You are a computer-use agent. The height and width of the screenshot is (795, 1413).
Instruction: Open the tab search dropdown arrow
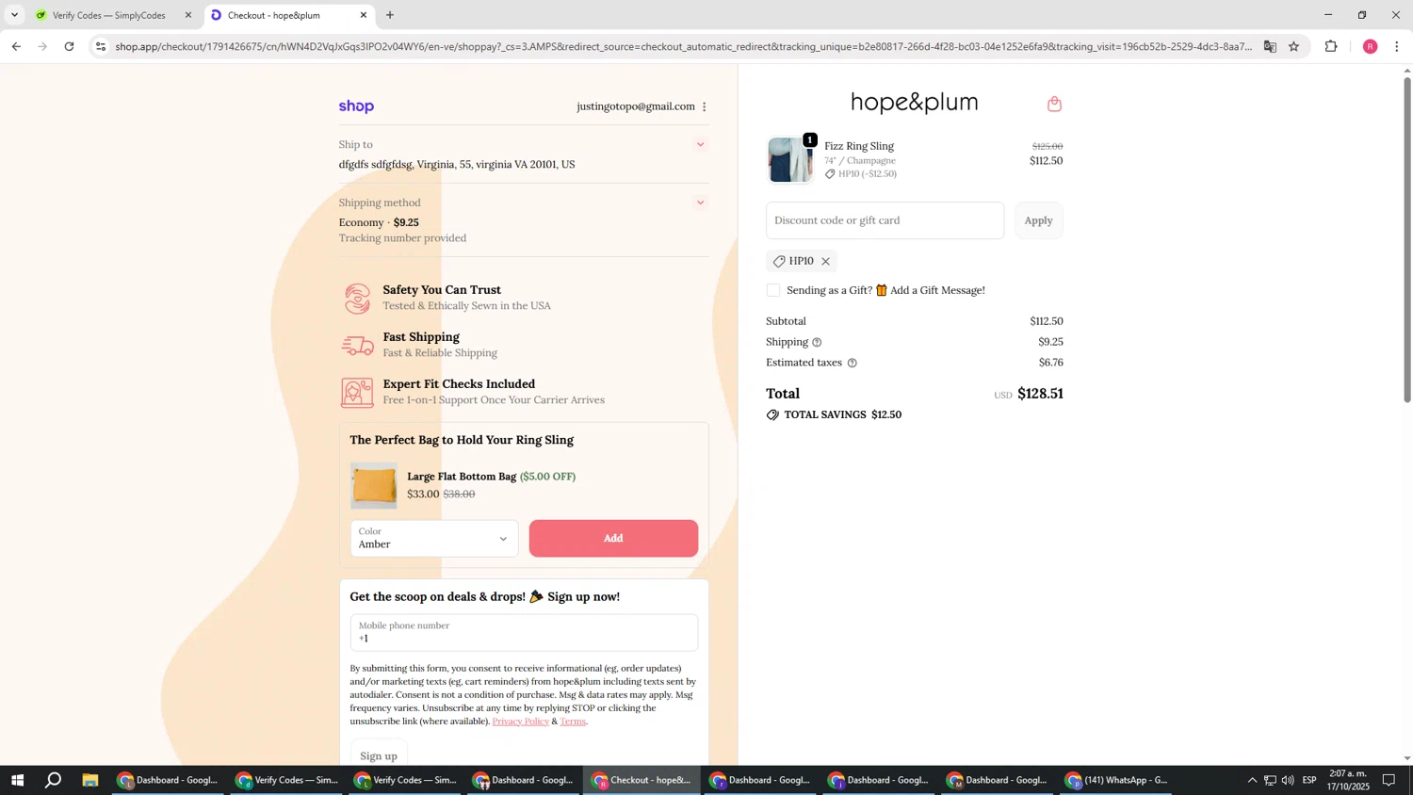click(x=14, y=15)
